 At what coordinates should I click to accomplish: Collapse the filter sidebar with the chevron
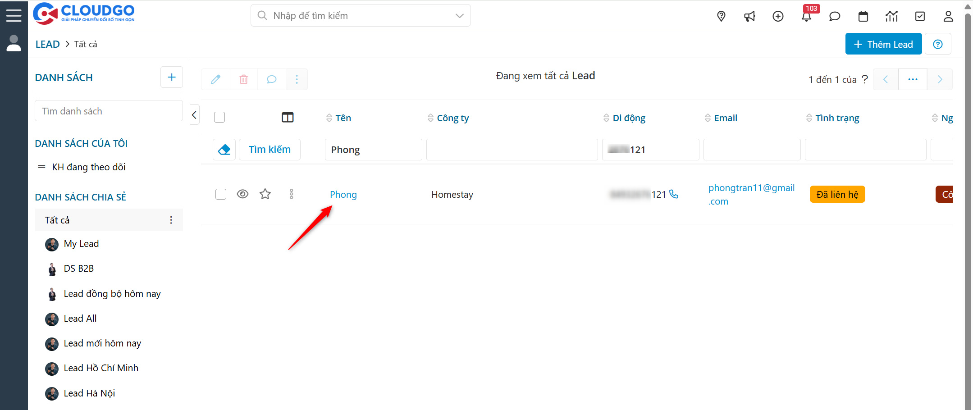coord(194,114)
